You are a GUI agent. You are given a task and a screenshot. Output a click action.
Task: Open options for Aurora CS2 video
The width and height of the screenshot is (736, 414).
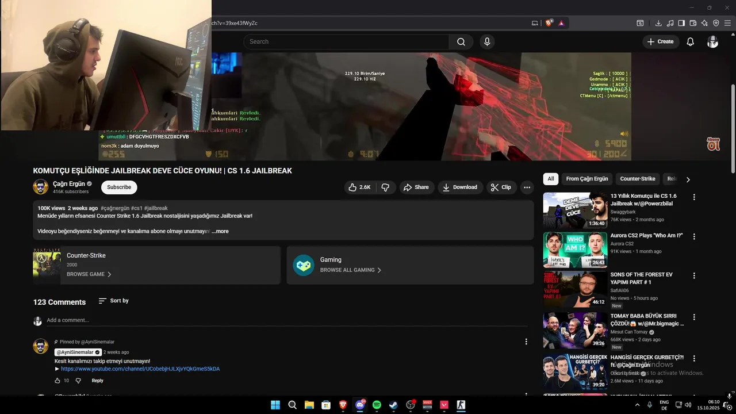point(694,236)
